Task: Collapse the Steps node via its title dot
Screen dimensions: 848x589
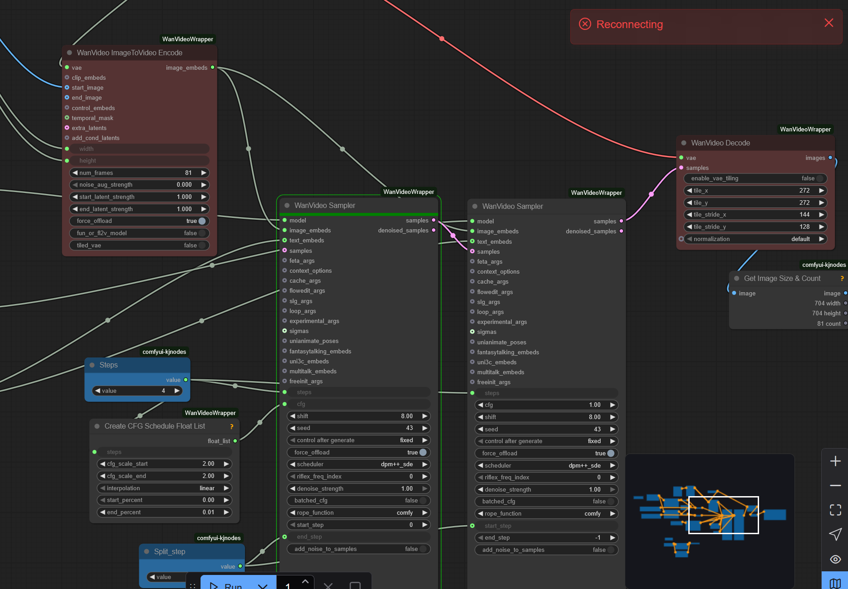Action: coord(92,365)
